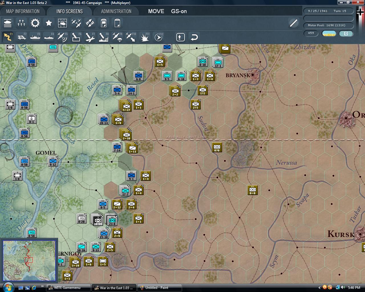Show the weather screen icon
Image resolution: width=365 pixels, height=292 pixels.
62,23
